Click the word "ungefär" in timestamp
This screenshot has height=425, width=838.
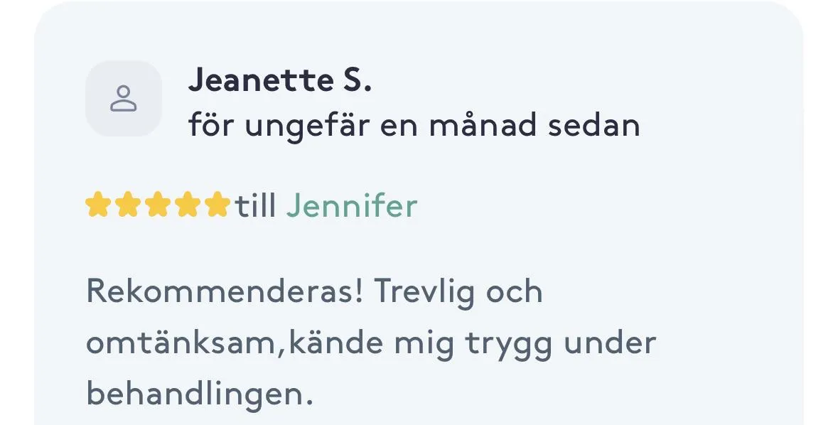click(307, 127)
